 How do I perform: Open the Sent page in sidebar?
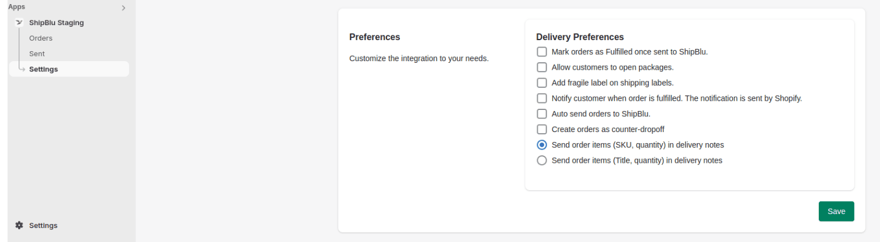(x=37, y=54)
